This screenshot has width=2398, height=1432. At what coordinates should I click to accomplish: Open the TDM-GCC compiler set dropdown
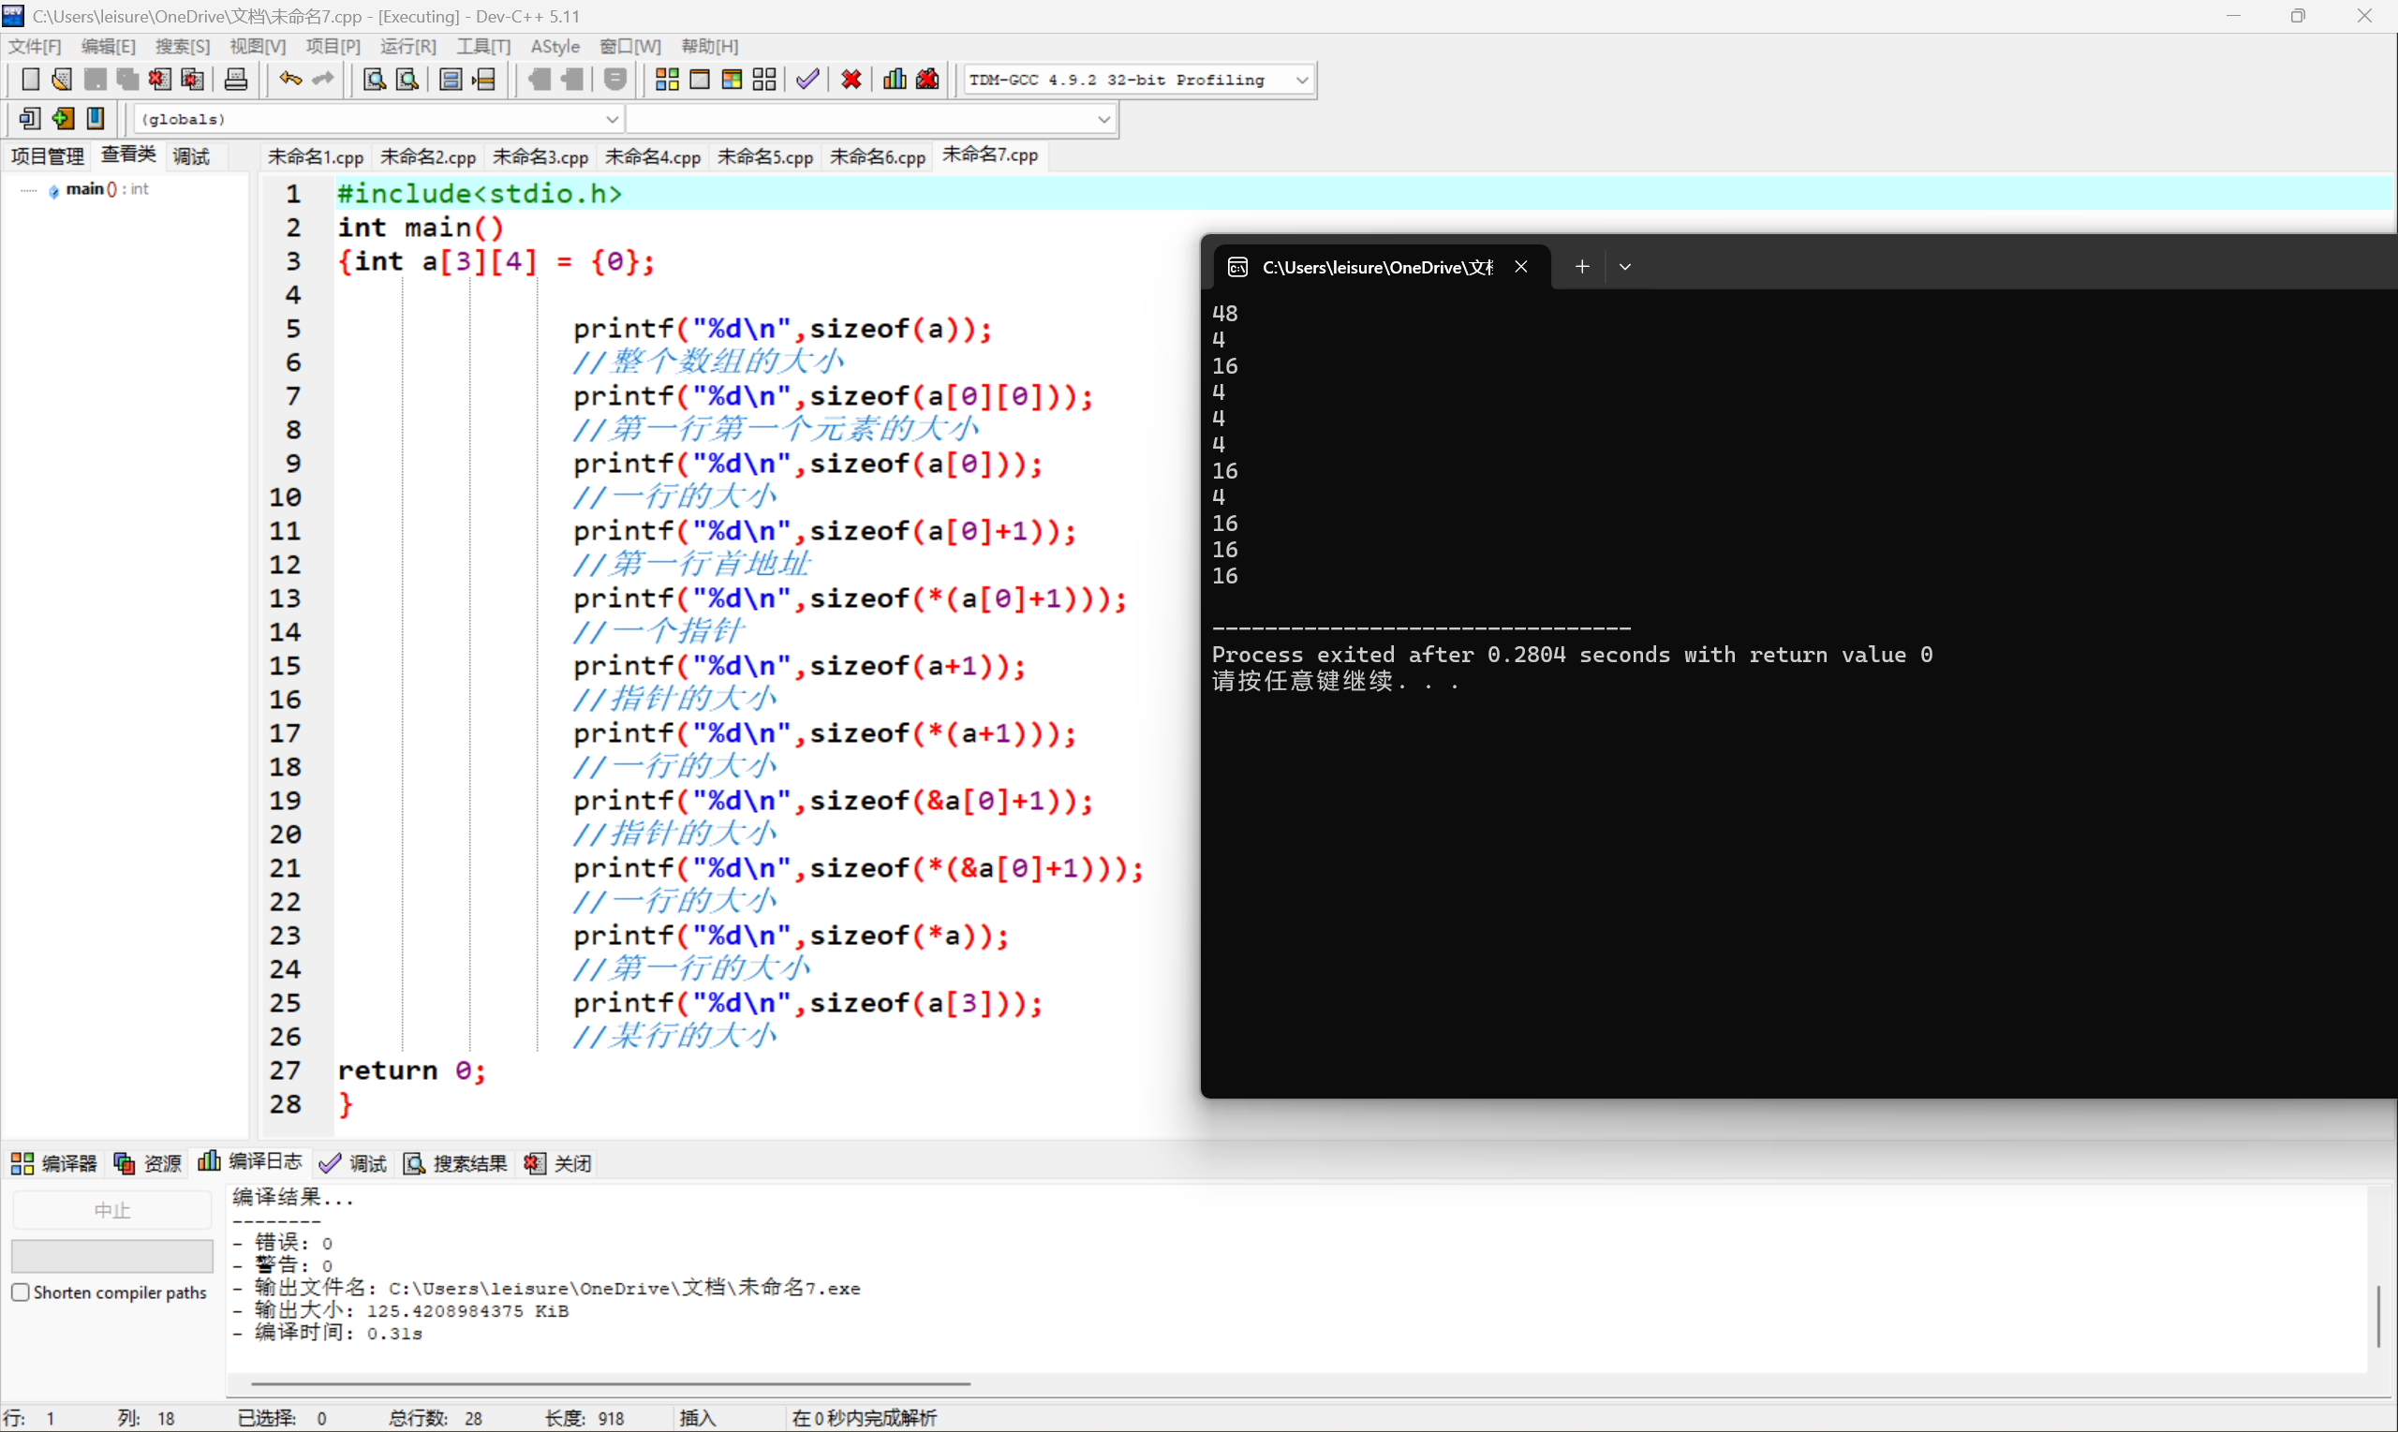tap(1303, 79)
